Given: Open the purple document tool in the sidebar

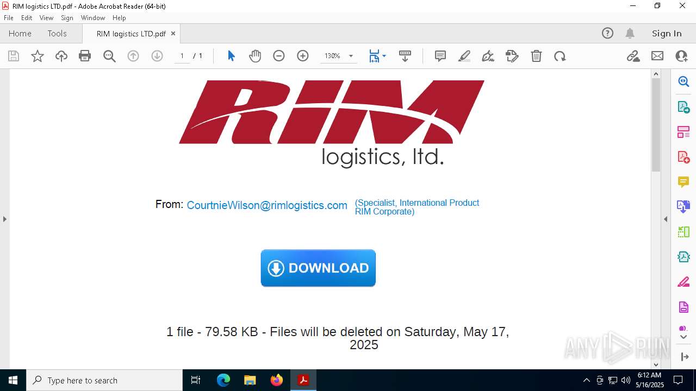Looking at the screenshot, I should (683, 307).
